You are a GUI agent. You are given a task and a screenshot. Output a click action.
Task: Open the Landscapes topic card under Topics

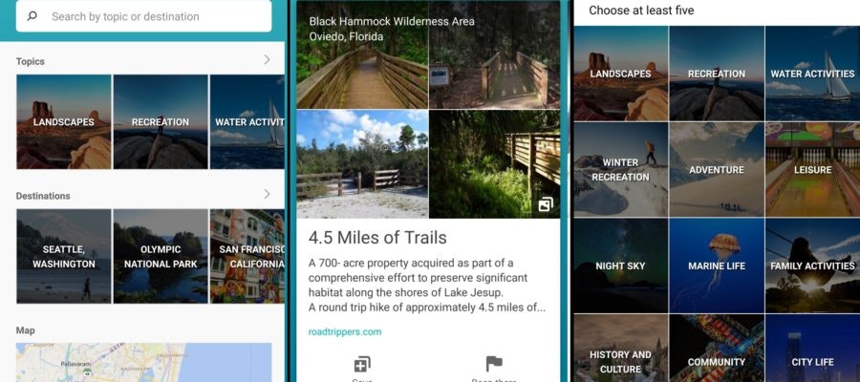point(64,121)
